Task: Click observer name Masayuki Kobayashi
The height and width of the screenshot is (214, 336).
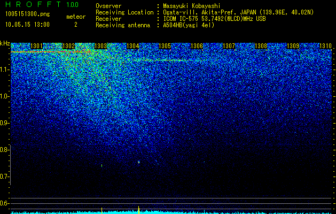Action: (x=192, y=6)
